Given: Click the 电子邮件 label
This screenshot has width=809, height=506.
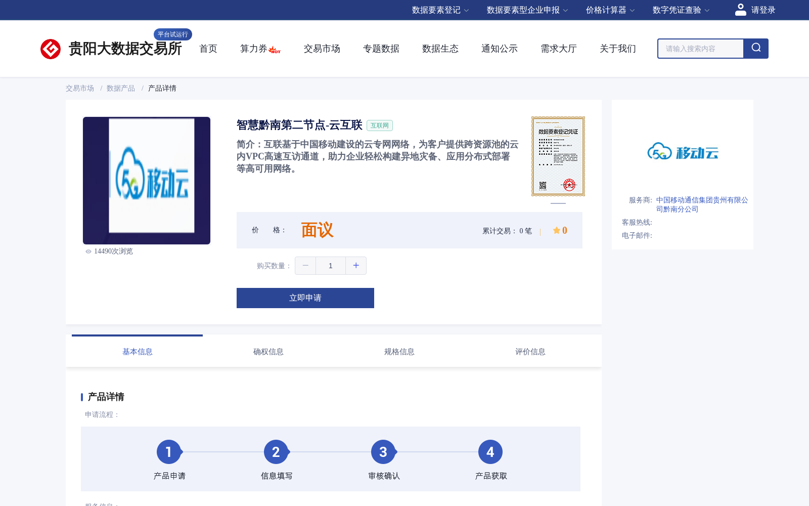Looking at the screenshot, I should (x=637, y=236).
